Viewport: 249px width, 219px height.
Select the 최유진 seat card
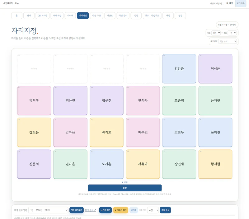click(70, 100)
